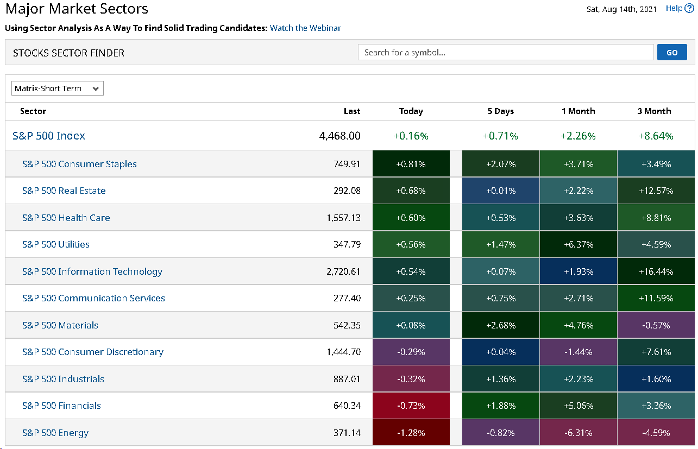
Task: Open S&P 500 Real Estate sector
Action: click(x=64, y=191)
